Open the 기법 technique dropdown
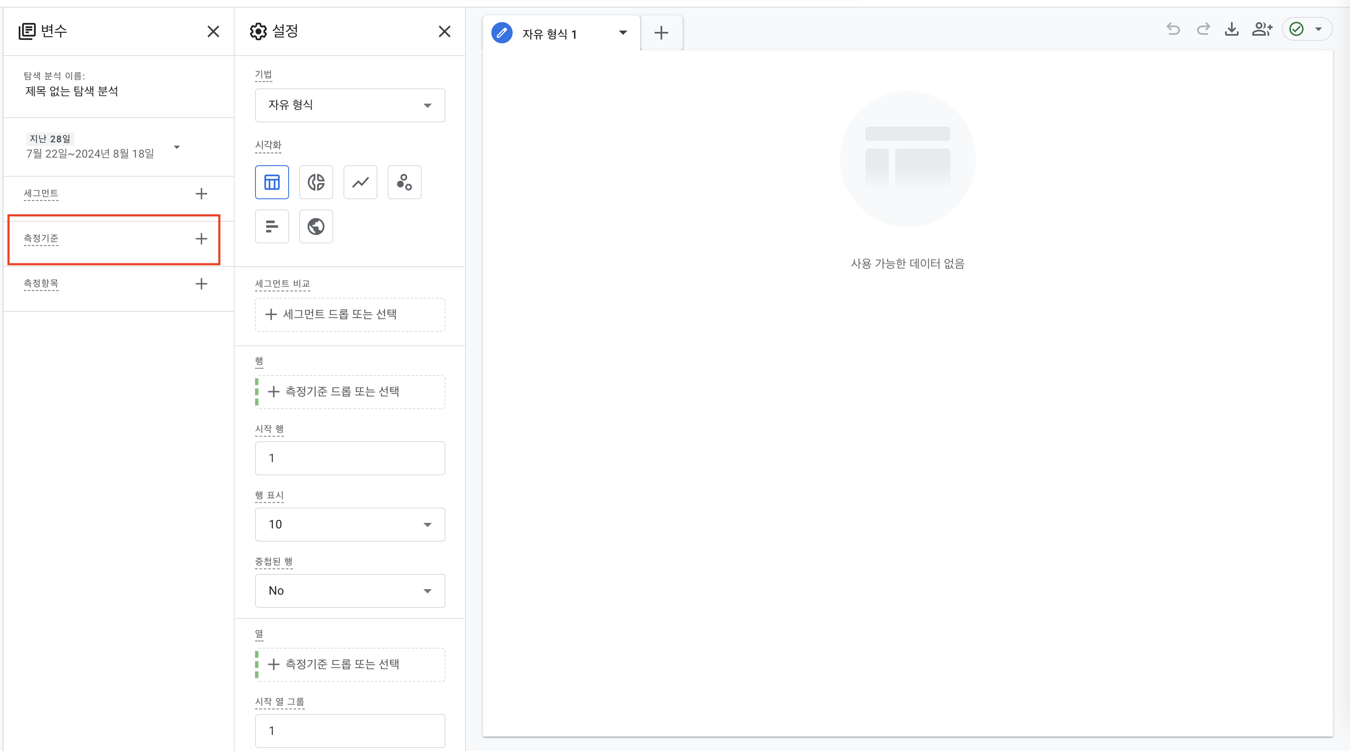1350x751 pixels. 349,105
